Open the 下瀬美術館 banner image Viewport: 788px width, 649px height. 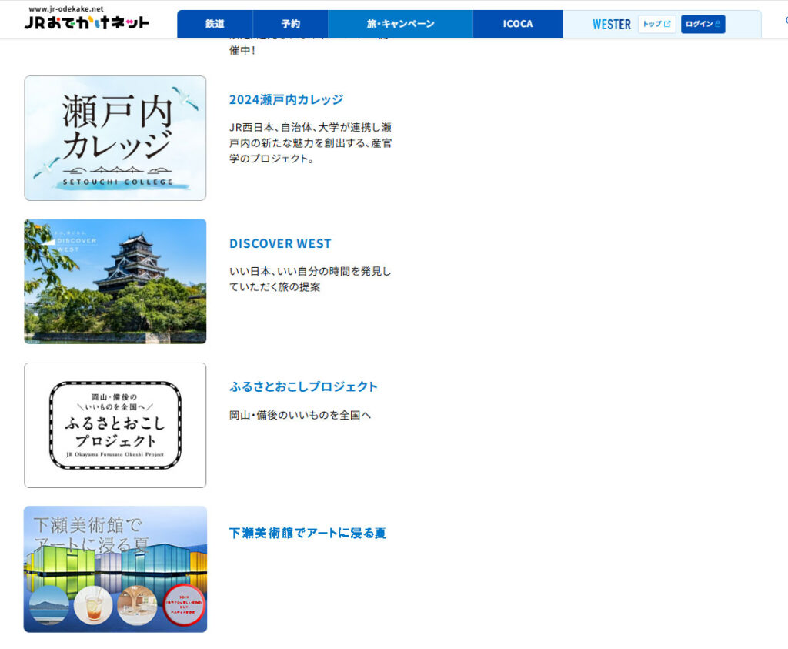tap(115, 569)
